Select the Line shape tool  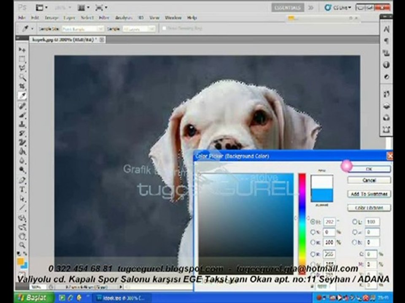point(22,207)
